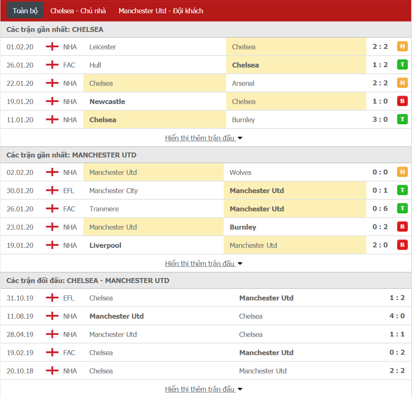Click England flag in 11.01.20 Burnley row

click(x=52, y=119)
